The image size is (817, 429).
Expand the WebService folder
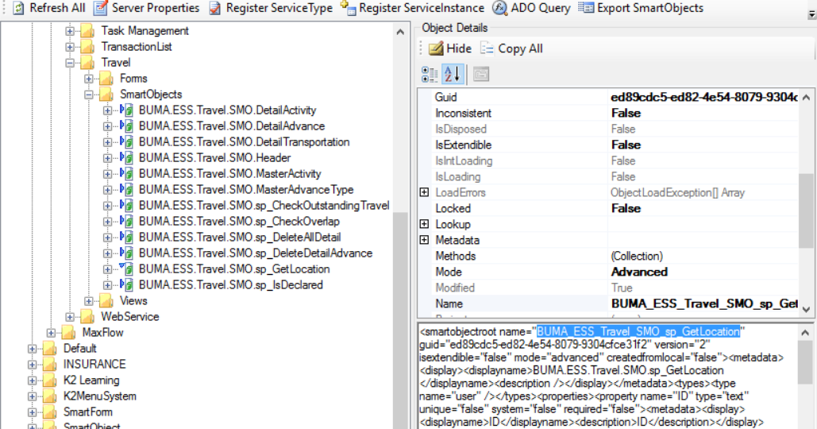tap(70, 317)
